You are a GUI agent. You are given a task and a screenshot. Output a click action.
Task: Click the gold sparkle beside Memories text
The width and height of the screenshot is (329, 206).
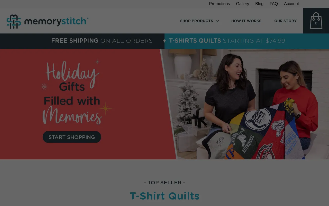click(x=105, y=108)
